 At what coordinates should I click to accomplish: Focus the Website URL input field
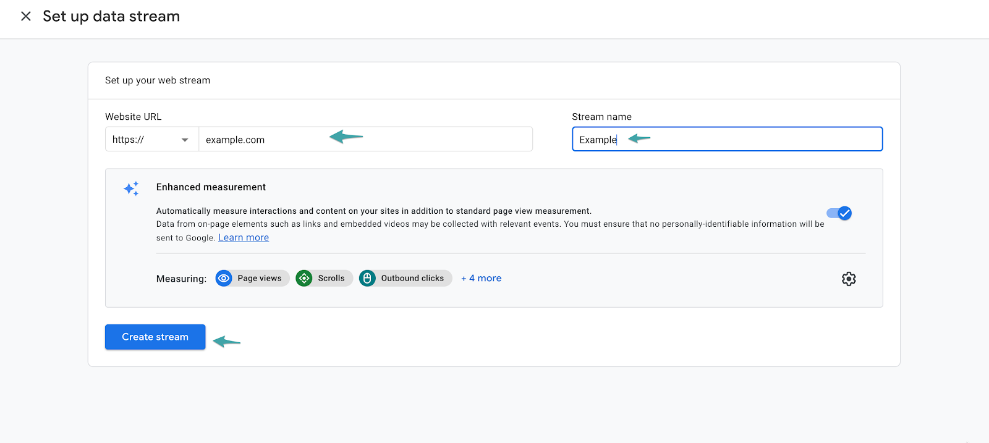tap(365, 140)
